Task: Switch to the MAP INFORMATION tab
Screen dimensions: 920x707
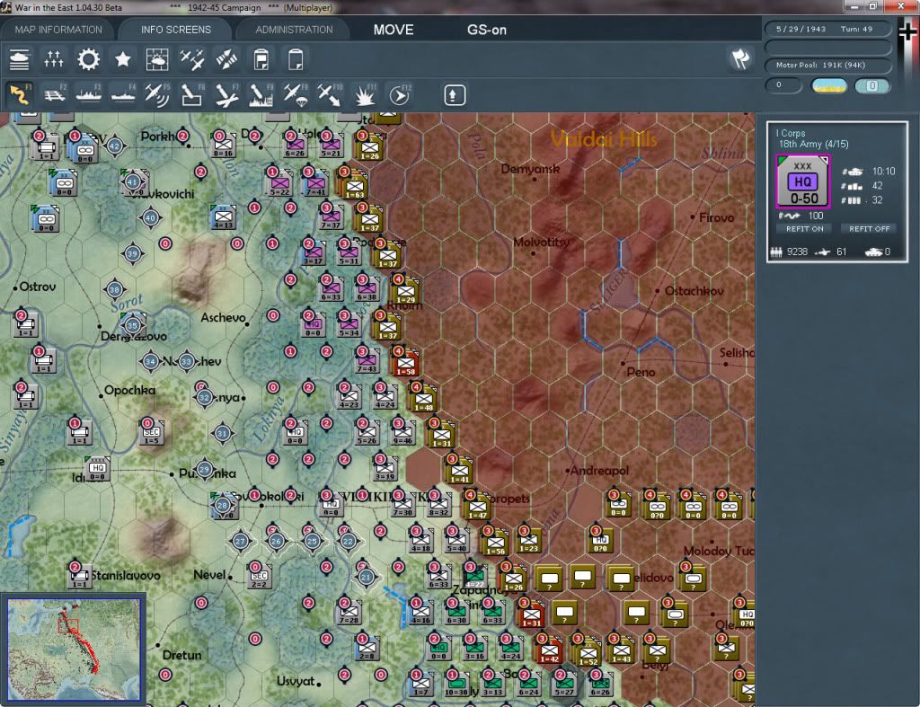Action: pyautogui.click(x=58, y=30)
